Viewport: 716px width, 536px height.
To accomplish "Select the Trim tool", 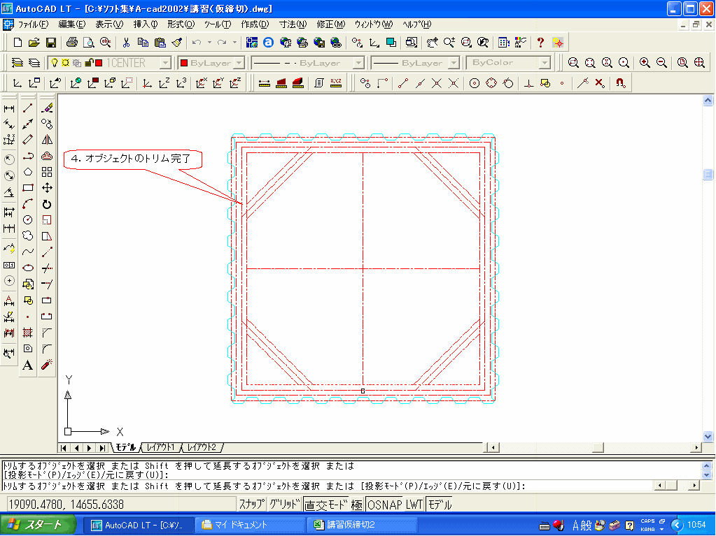I will pyautogui.click(x=47, y=268).
